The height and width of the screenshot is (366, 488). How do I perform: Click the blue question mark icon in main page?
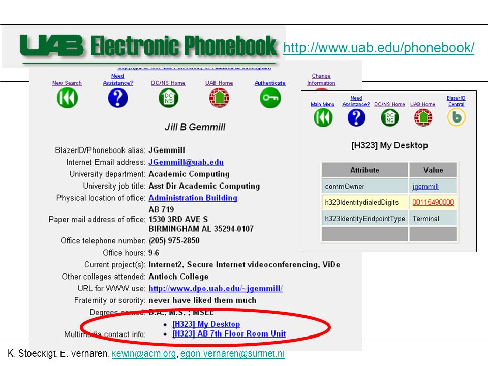pos(117,98)
